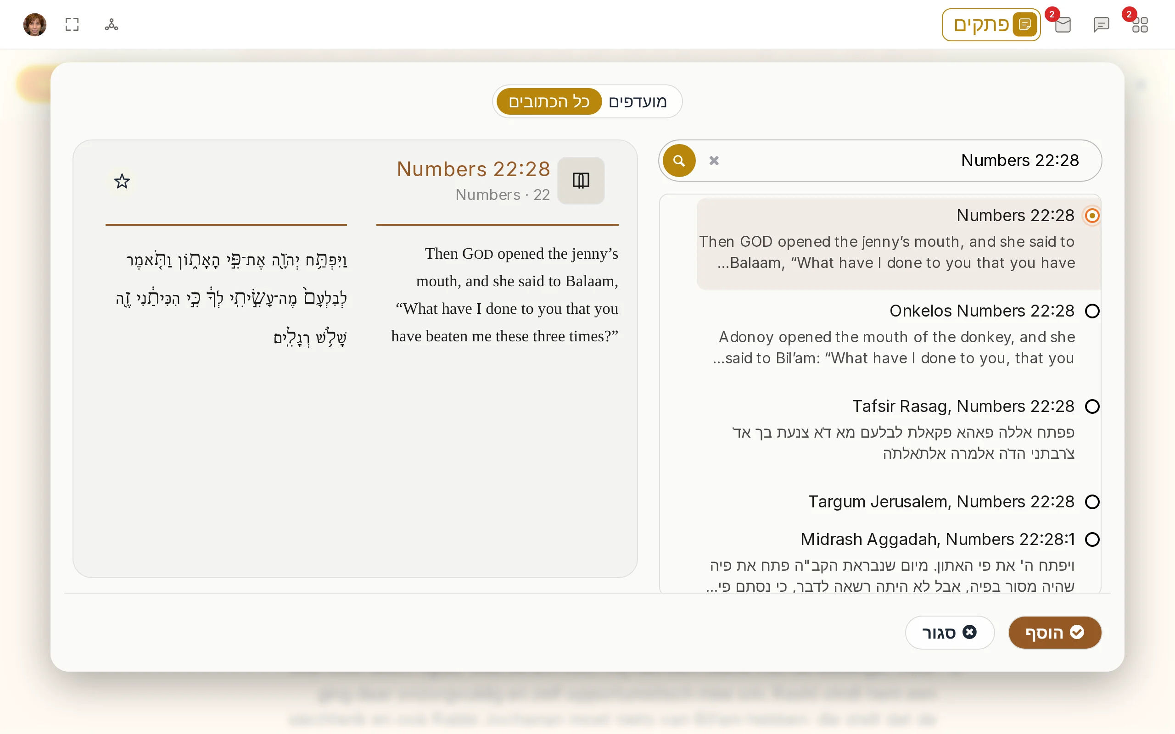1175x734 pixels.
Task: Click the Hebrew verse text
Action: click(231, 298)
